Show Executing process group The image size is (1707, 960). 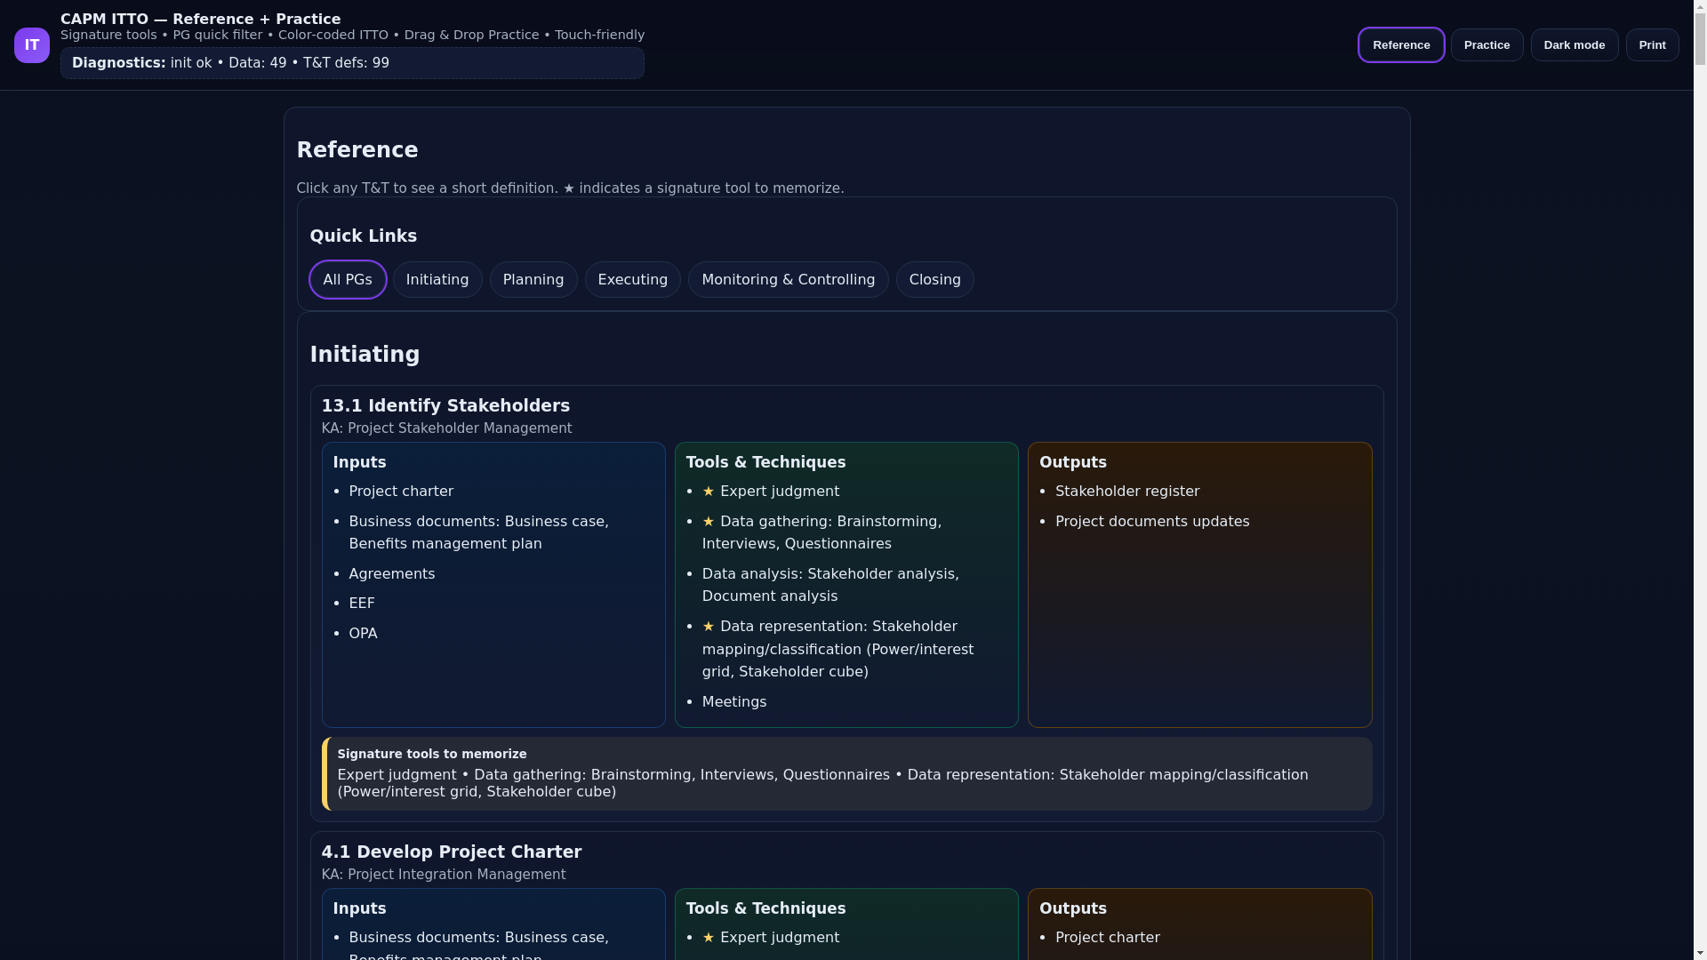coord(632,280)
